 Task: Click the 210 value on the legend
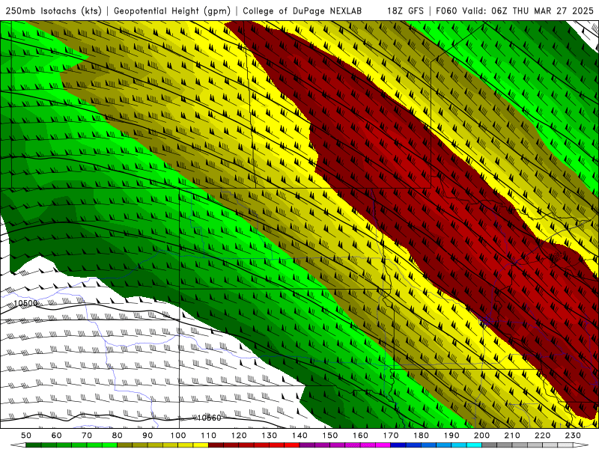(512, 436)
